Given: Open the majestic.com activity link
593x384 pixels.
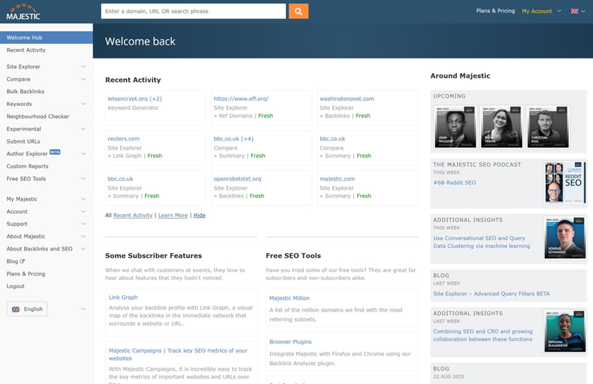Looking at the screenshot, I should [x=337, y=179].
